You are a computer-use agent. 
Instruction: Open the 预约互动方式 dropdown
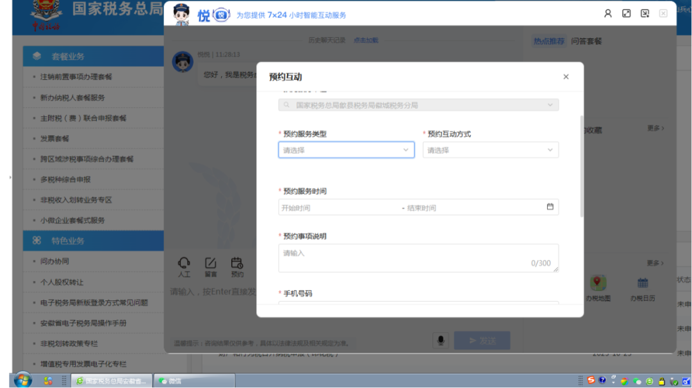[491, 150]
